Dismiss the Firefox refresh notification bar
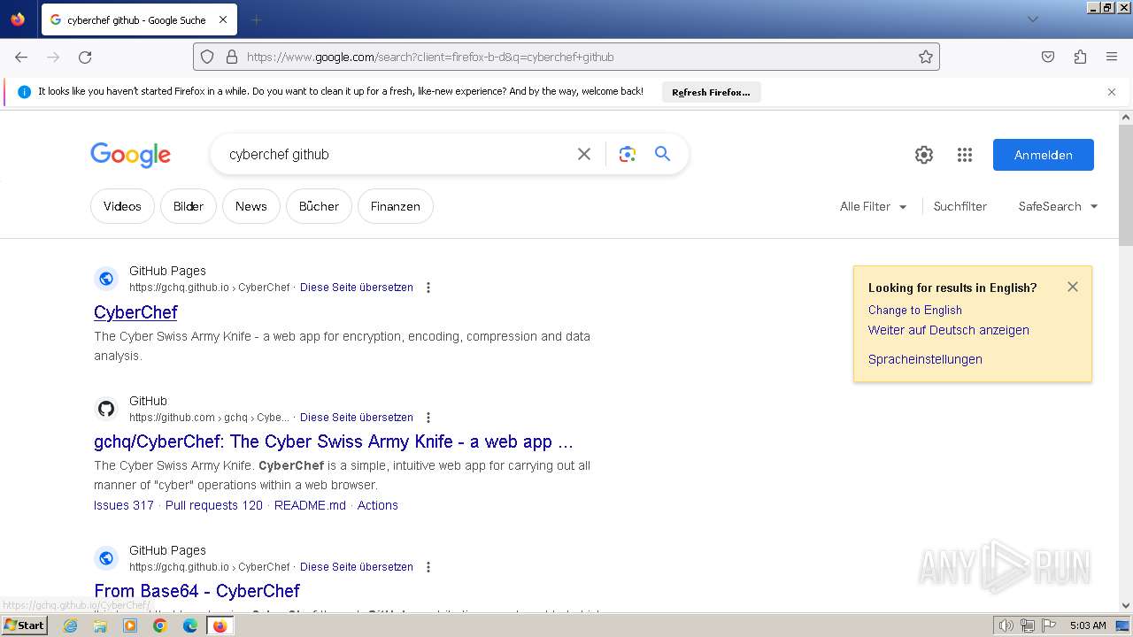Image resolution: width=1133 pixels, height=637 pixels. pos(1112,92)
